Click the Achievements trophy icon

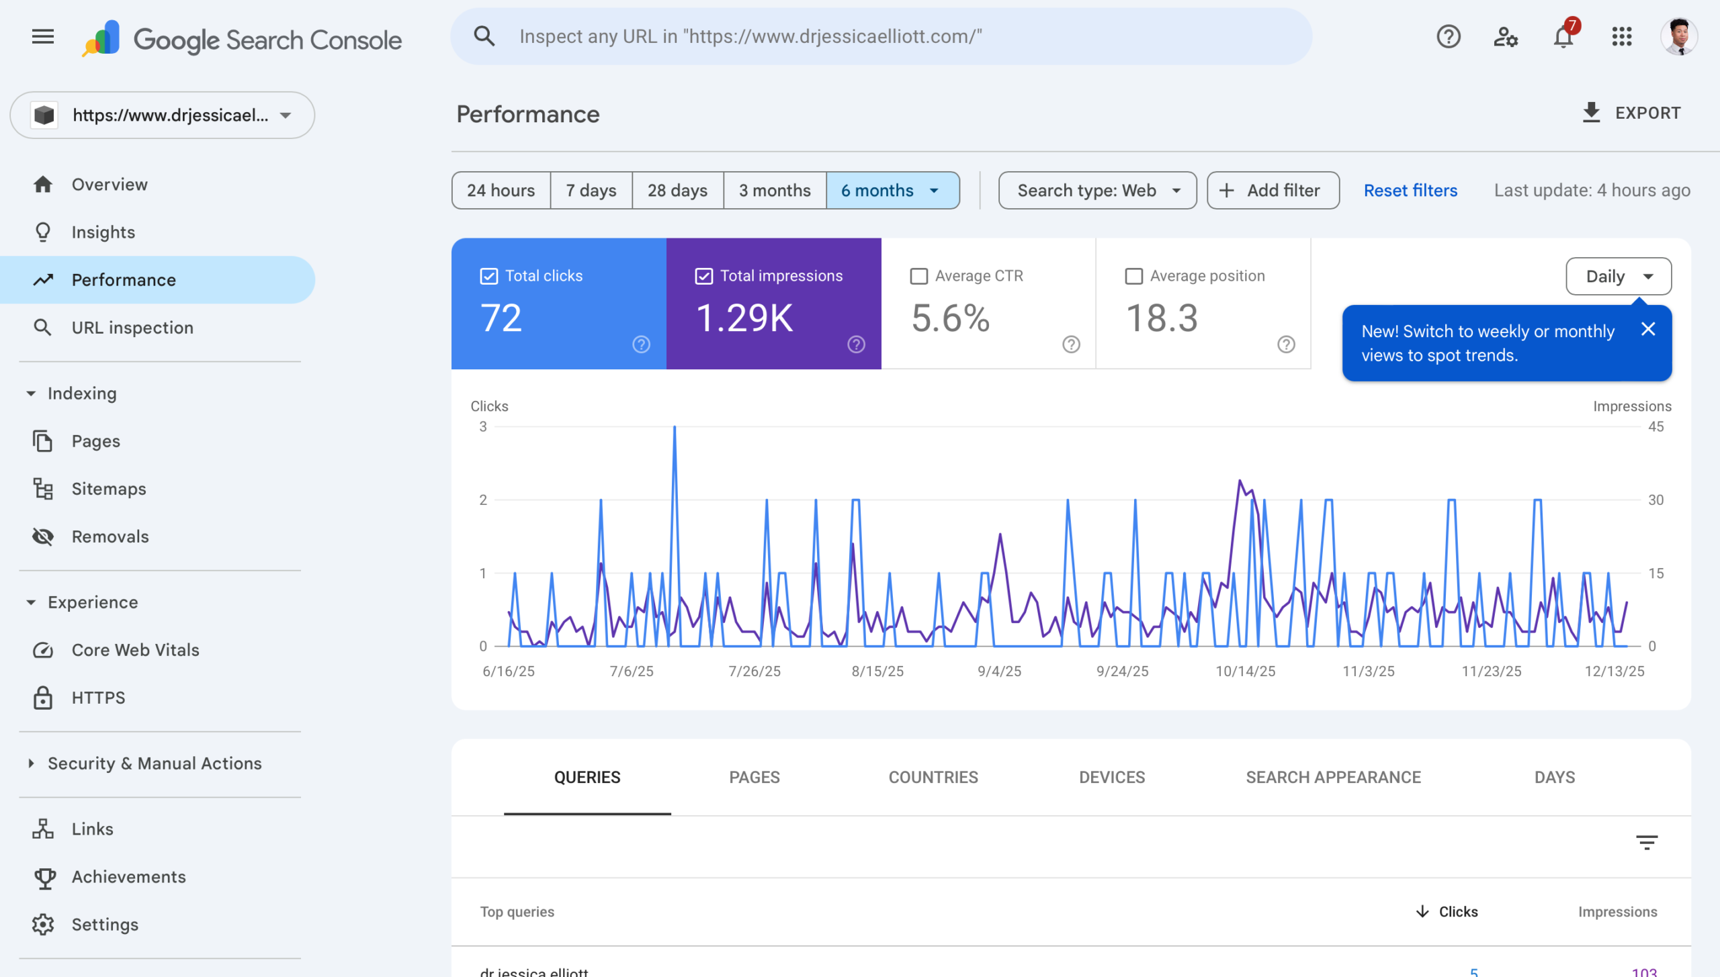coord(43,877)
